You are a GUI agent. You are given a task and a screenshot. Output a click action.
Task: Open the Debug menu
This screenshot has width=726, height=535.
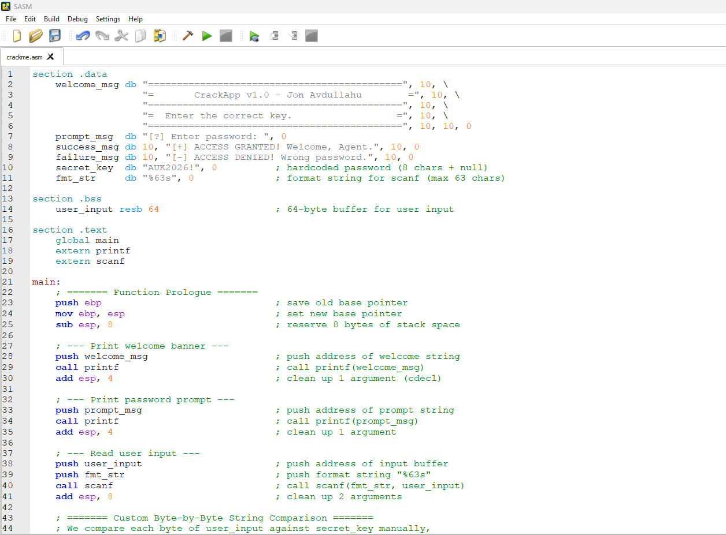pos(77,19)
